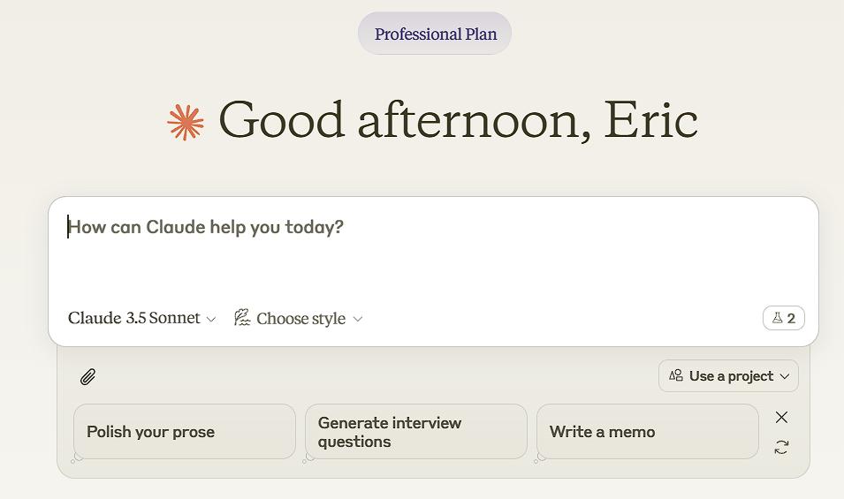Choose the Generate interview questions prompt
The image size is (844, 499).
tap(415, 432)
